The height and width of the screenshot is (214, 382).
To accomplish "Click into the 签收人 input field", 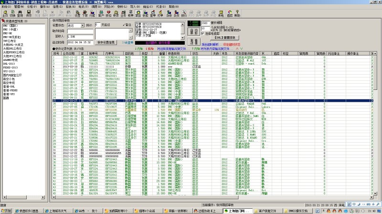I will coord(80,37).
